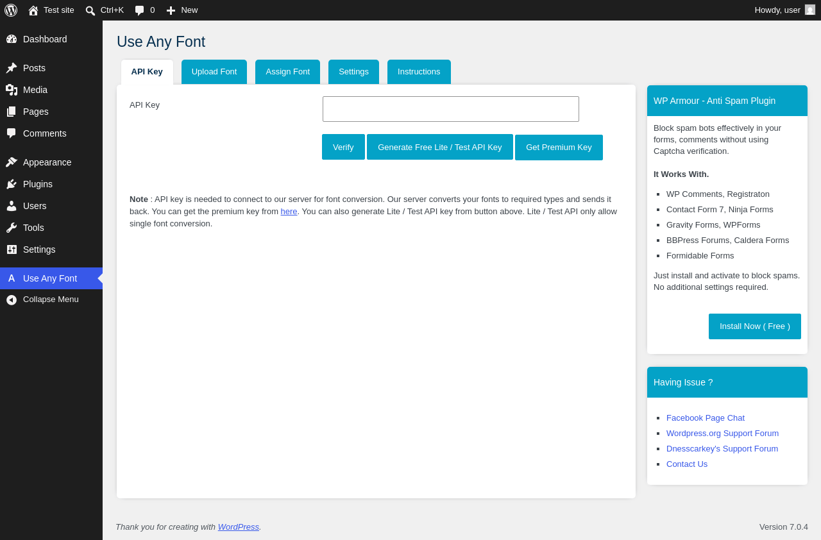The image size is (821, 540).
Task: Click the Tools wrench icon
Action: pyautogui.click(x=12, y=228)
